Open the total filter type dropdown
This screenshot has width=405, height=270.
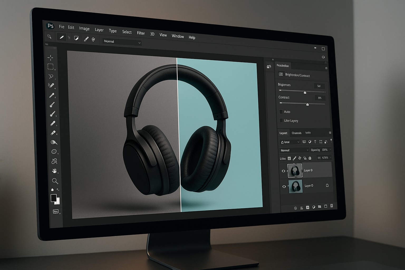point(290,142)
